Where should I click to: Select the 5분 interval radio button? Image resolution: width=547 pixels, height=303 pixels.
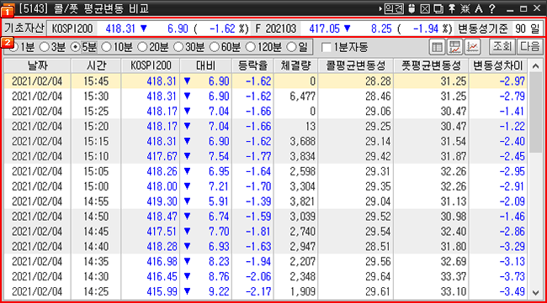click(x=75, y=47)
